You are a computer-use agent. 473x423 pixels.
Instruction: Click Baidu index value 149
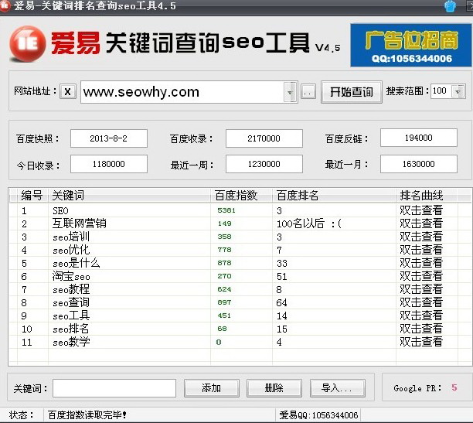point(224,223)
